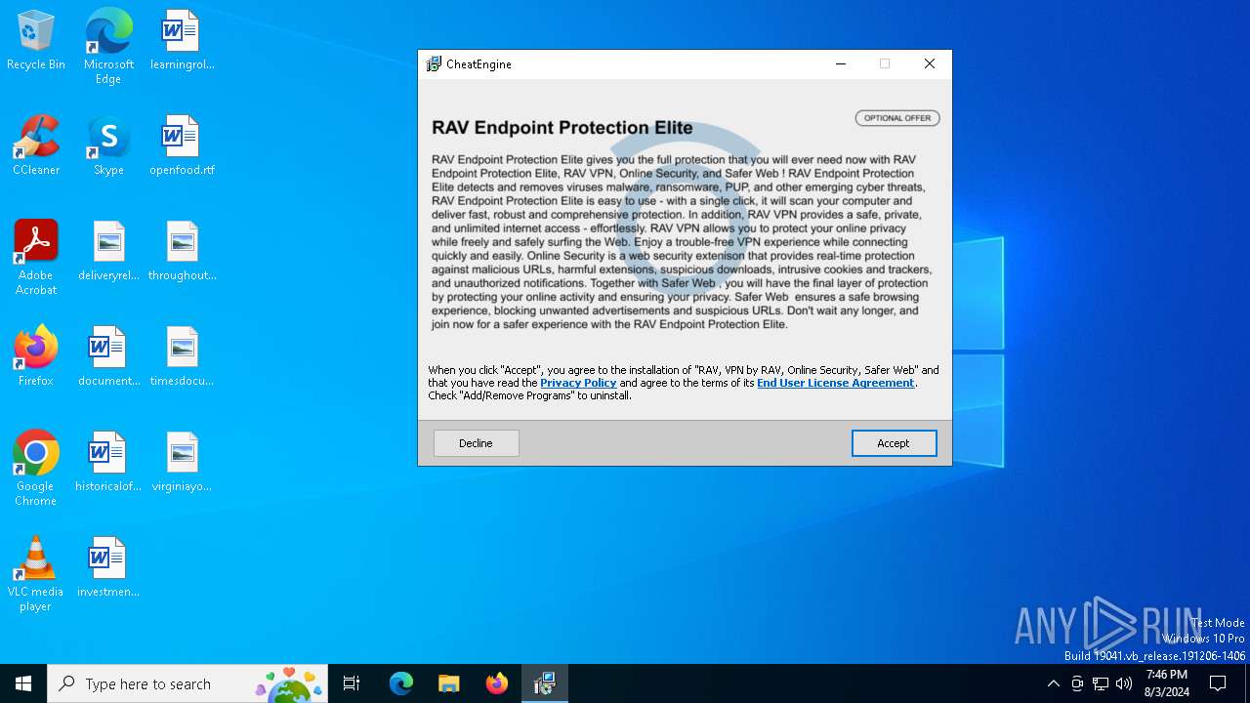The width and height of the screenshot is (1250, 703).
Task: Open the notification center icon
Action: pos(1218,683)
